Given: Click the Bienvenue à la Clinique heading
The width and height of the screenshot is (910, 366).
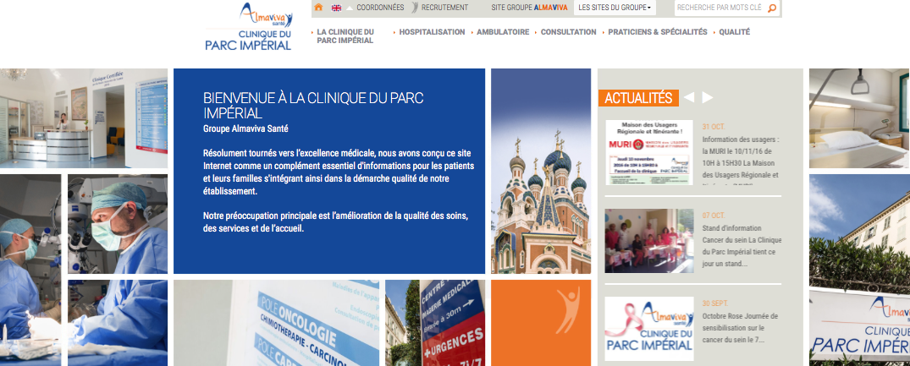Looking at the screenshot, I should 313,106.
